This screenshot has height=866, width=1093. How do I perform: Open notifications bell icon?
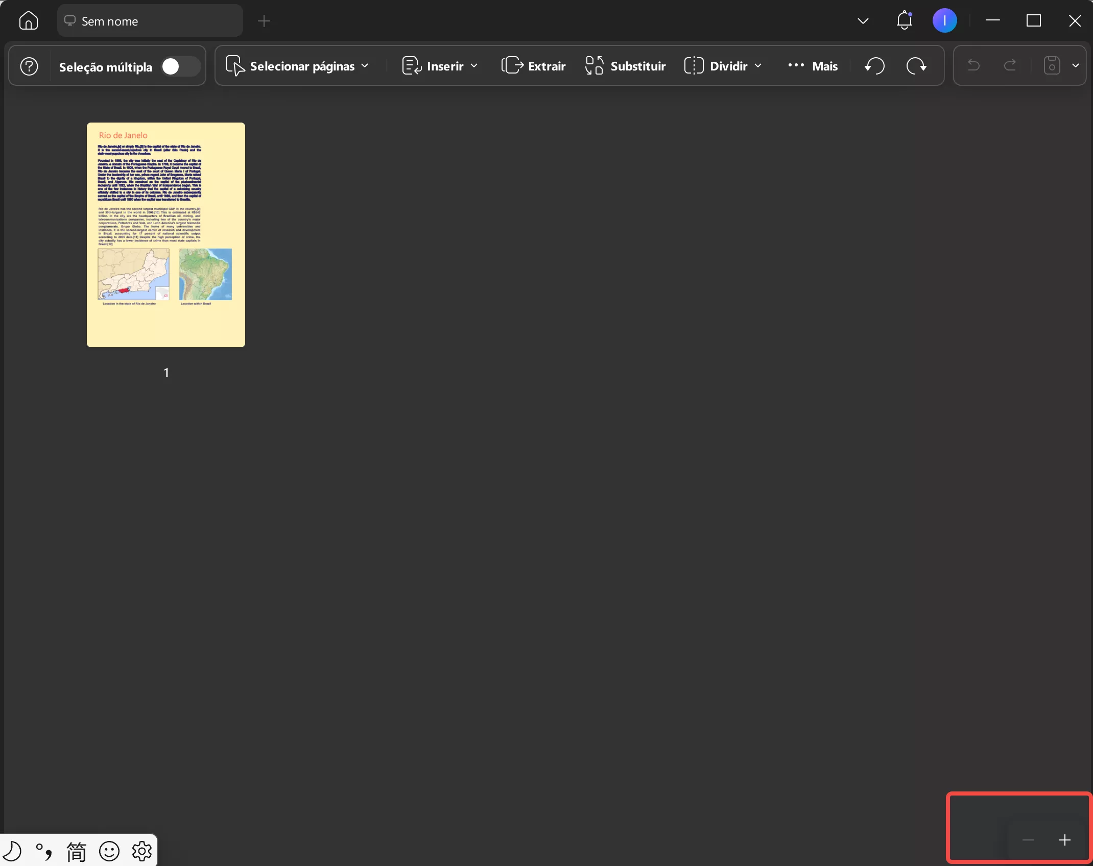pyautogui.click(x=904, y=21)
